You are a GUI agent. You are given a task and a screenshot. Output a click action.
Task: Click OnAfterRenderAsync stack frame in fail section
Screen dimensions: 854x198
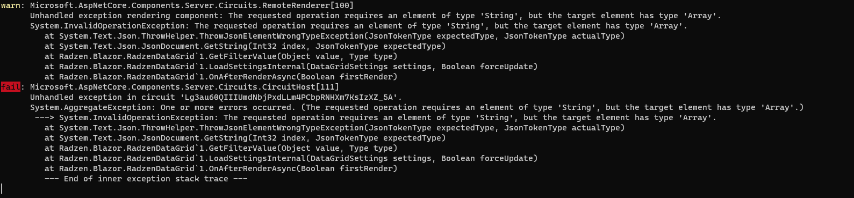(221, 168)
